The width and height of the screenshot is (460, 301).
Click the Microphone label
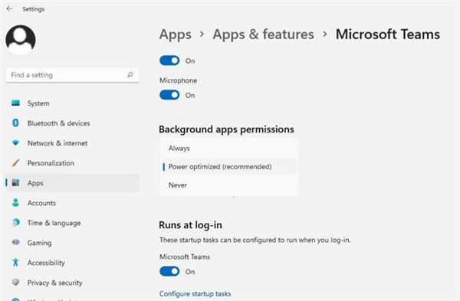coord(179,80)
